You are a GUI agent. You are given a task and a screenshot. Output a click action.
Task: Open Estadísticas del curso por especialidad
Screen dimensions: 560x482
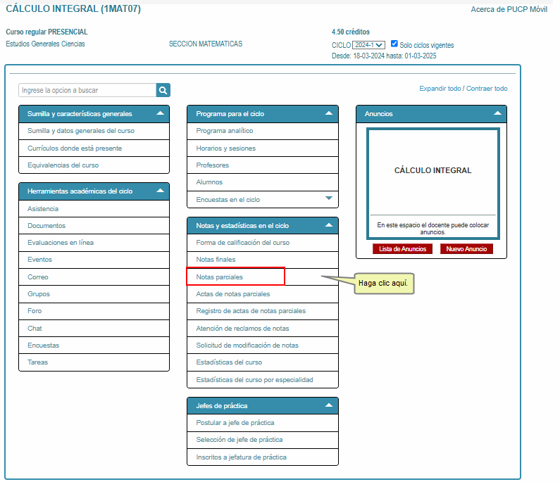[x=263, y=379]
